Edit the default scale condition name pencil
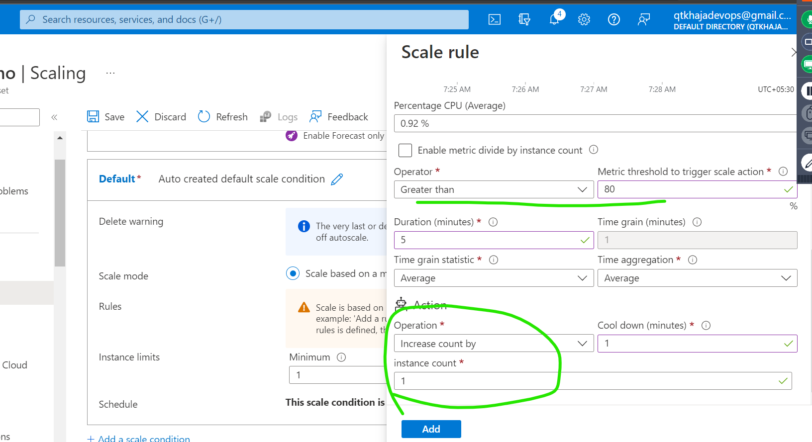812x442 pixels. (x=337, y=179)
